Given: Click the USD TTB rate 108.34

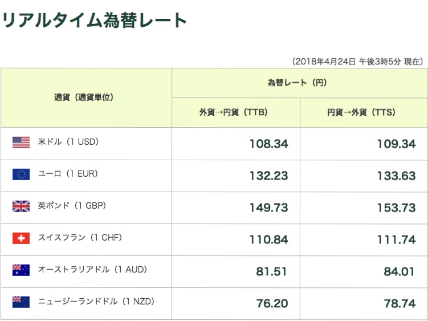Looking at the screenshot, I should 268,144.
